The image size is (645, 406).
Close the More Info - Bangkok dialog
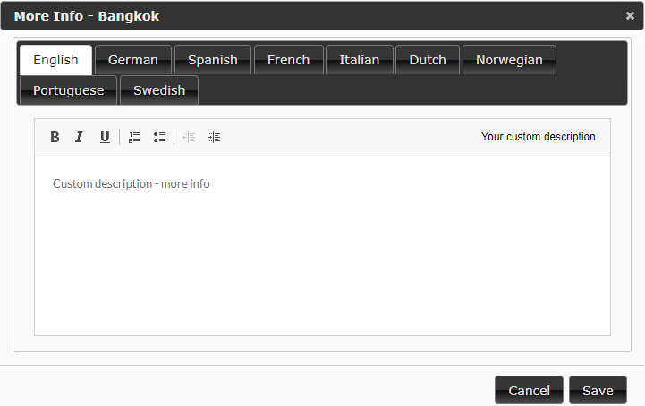click(630, 15)
